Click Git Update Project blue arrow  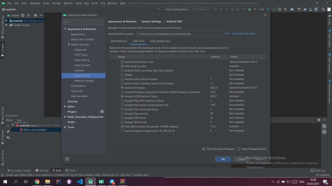(268, 9)
